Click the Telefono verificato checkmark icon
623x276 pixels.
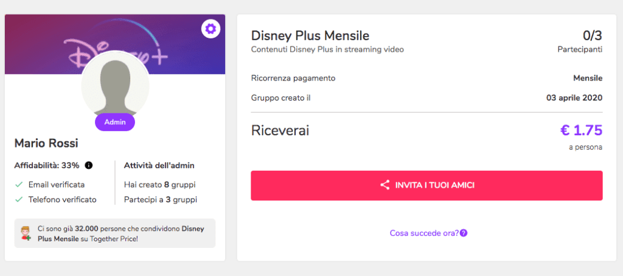tap(18, 200)
